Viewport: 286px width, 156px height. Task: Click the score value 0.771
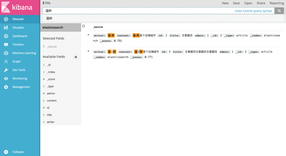(x=148, y=57)
